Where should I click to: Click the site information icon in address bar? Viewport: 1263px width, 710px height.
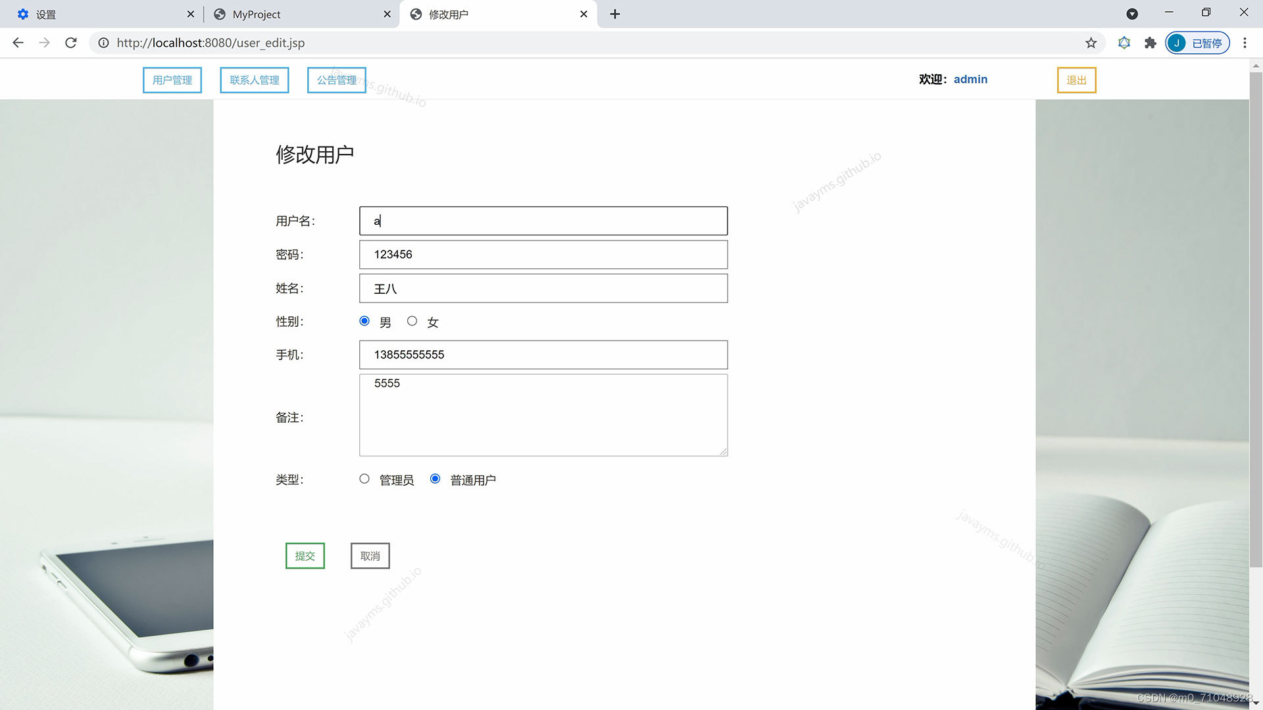(103, 43)
